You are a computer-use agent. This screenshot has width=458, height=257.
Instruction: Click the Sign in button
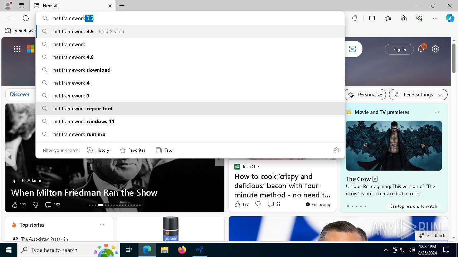[399, 49]
